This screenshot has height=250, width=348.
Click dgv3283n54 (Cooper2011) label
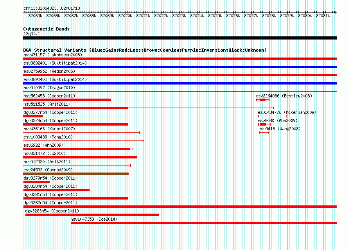coord(52,211)
